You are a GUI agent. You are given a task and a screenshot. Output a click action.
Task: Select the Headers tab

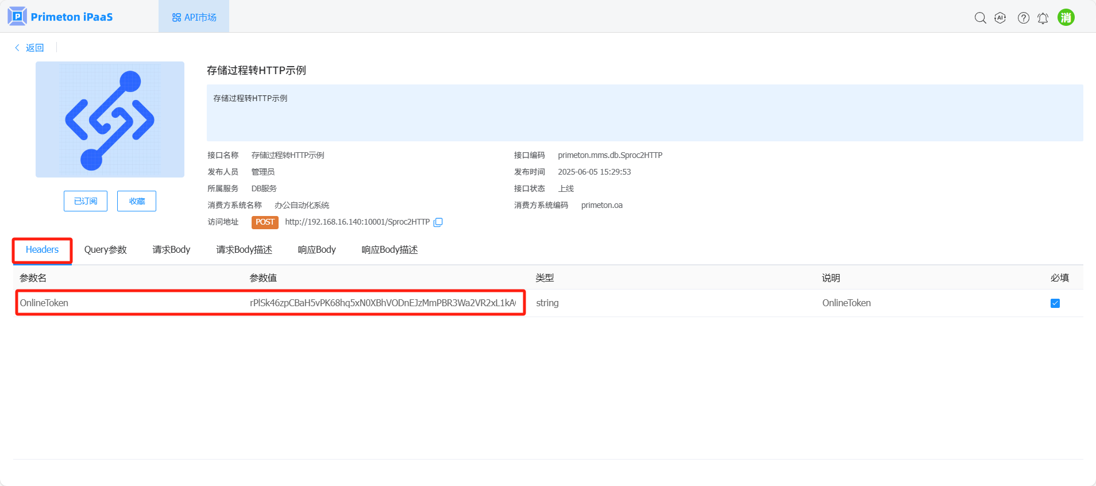(42, 250)
